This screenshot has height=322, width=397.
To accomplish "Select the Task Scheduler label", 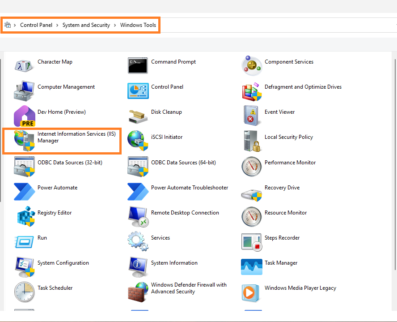I will [x=55, y=288].
